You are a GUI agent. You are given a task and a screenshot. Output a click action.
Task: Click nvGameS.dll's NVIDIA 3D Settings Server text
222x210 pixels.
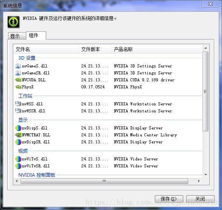(143, 66)
